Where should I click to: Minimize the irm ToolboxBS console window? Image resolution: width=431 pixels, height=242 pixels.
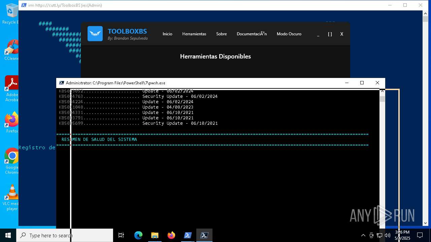390,5
